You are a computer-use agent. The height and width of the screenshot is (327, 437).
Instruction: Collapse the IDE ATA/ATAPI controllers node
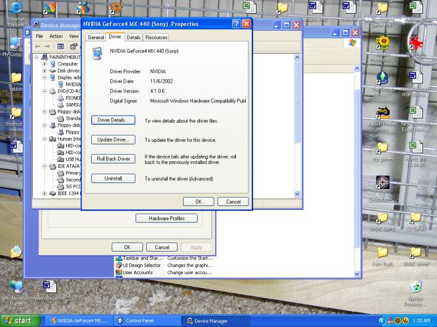click(x=45, y=166)
